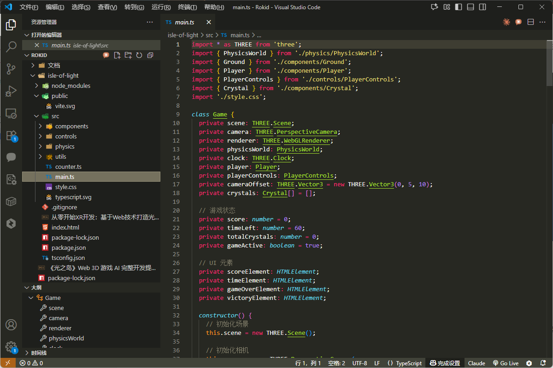
Task: Click the New Folder icon in ROKID header
Action: pyautogui.click(x=128, y=55)
